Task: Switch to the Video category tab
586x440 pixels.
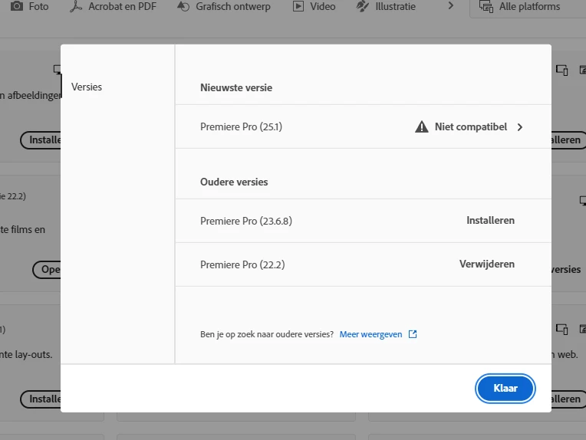Action: pos(314,6)
